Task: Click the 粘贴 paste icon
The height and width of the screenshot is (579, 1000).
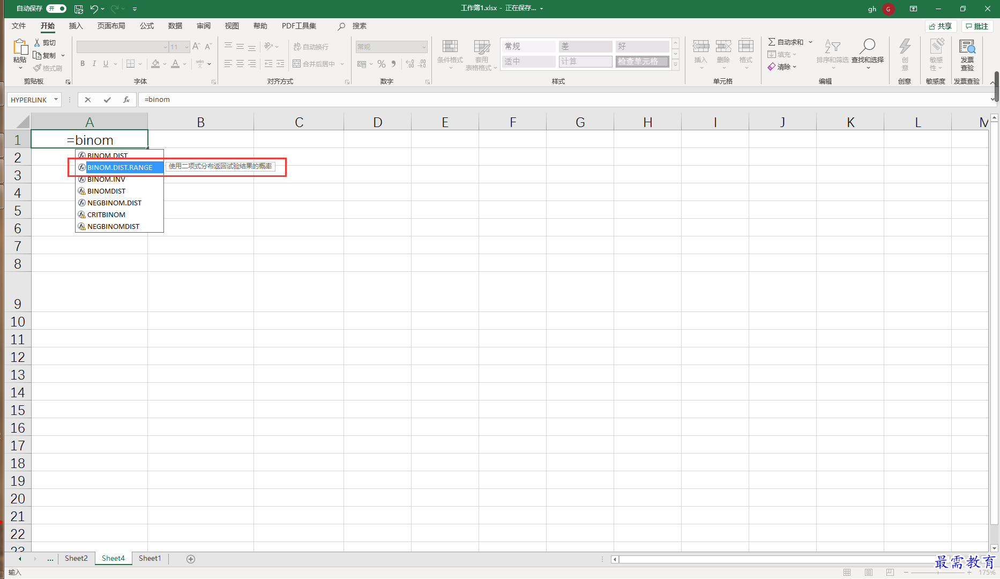Action: click(x=20, y=48)
